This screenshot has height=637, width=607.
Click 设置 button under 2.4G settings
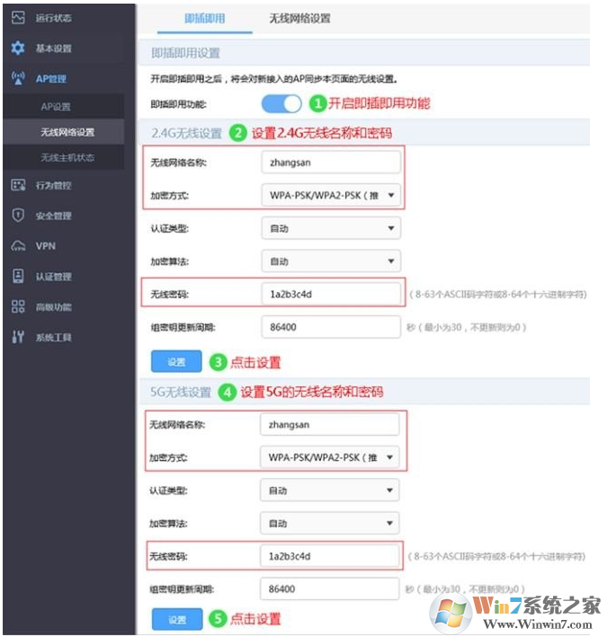tap(176, 361)
